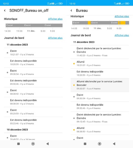133x148 pixels.
Task: Tap right Android back triangle icon
Action: pyautogui.click(x=114, y=144)
